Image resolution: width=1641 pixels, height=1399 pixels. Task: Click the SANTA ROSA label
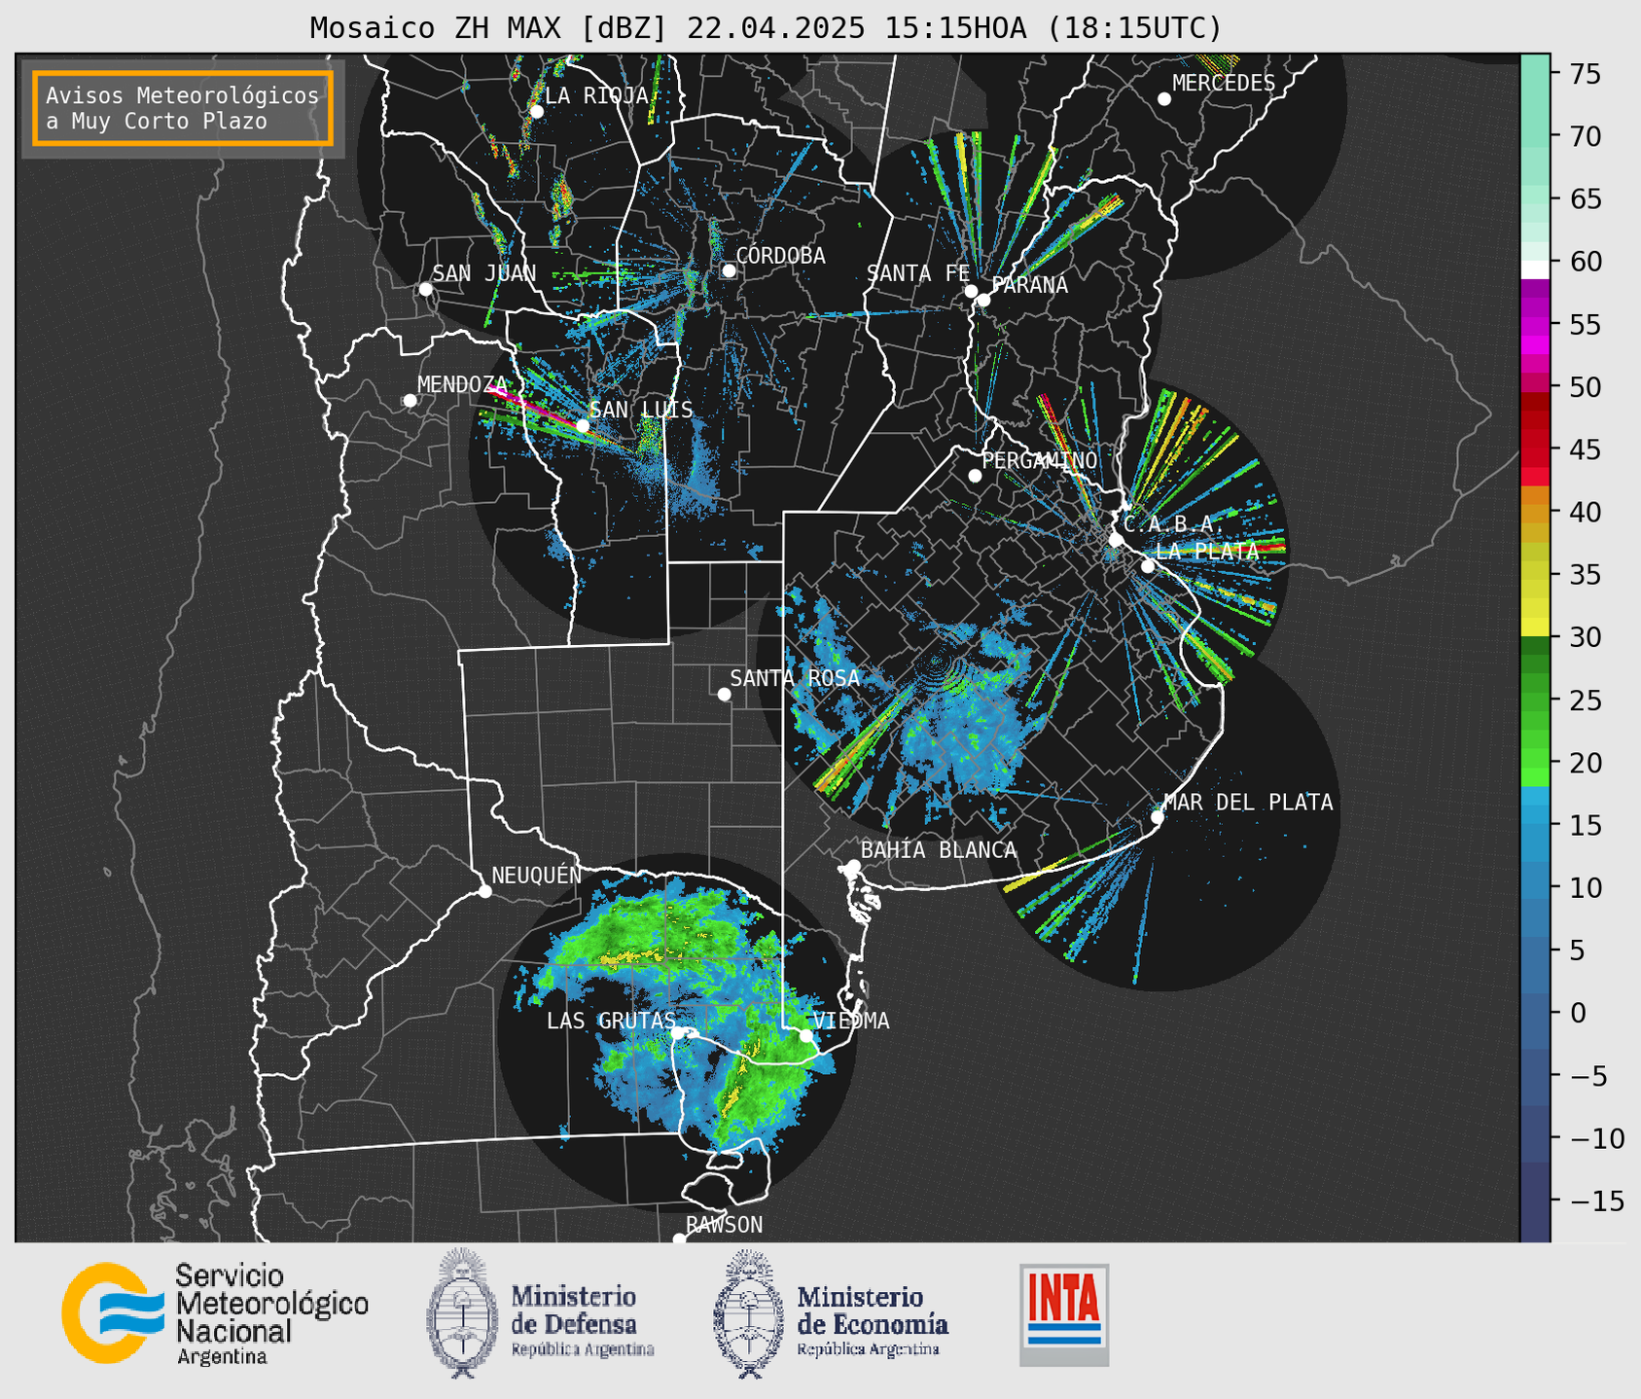click(x=795, y=678)
